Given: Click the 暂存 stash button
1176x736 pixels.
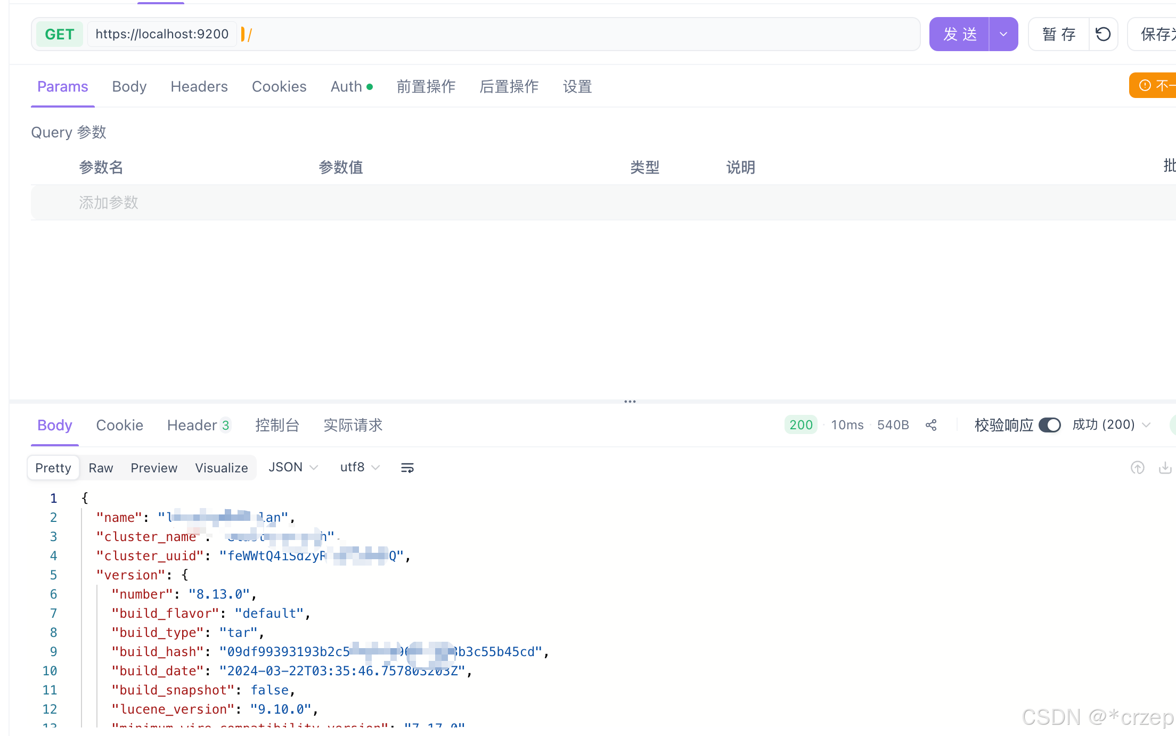Looking at the screenshot, I should (x=1059, y=35).
